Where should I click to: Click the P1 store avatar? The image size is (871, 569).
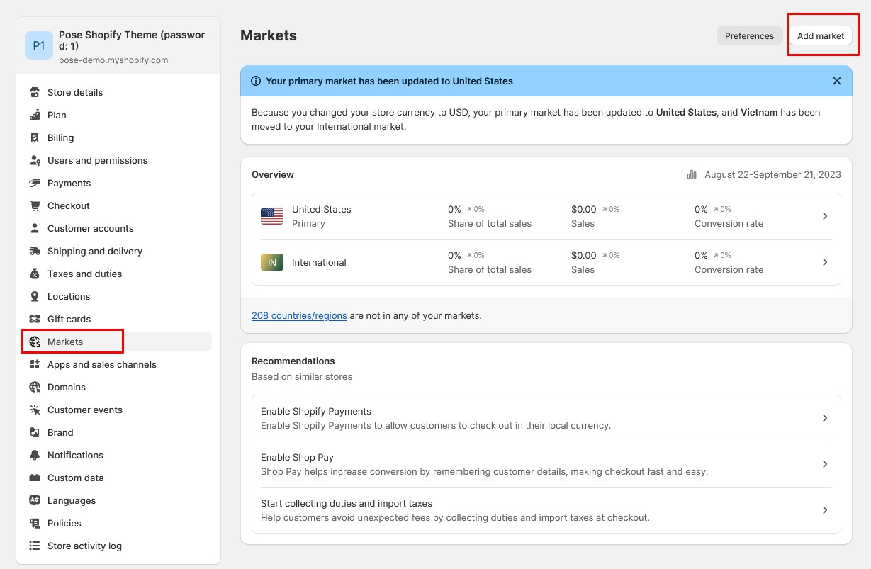pyautogui.click(x=39, y=45)
